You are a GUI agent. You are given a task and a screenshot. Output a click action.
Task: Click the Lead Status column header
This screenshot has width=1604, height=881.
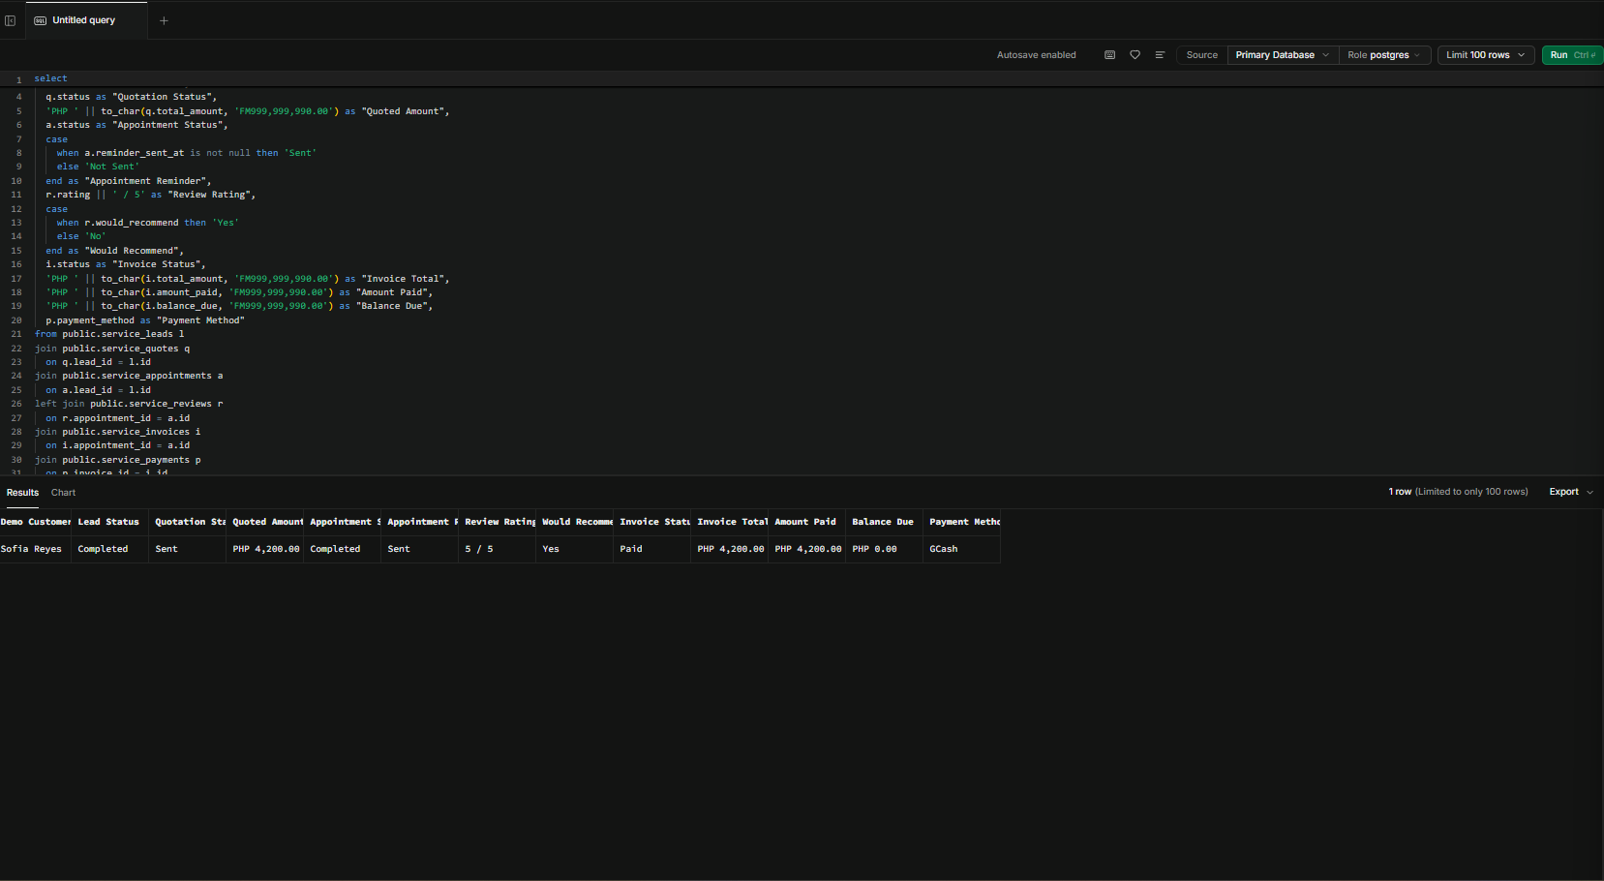pos(109,522)
